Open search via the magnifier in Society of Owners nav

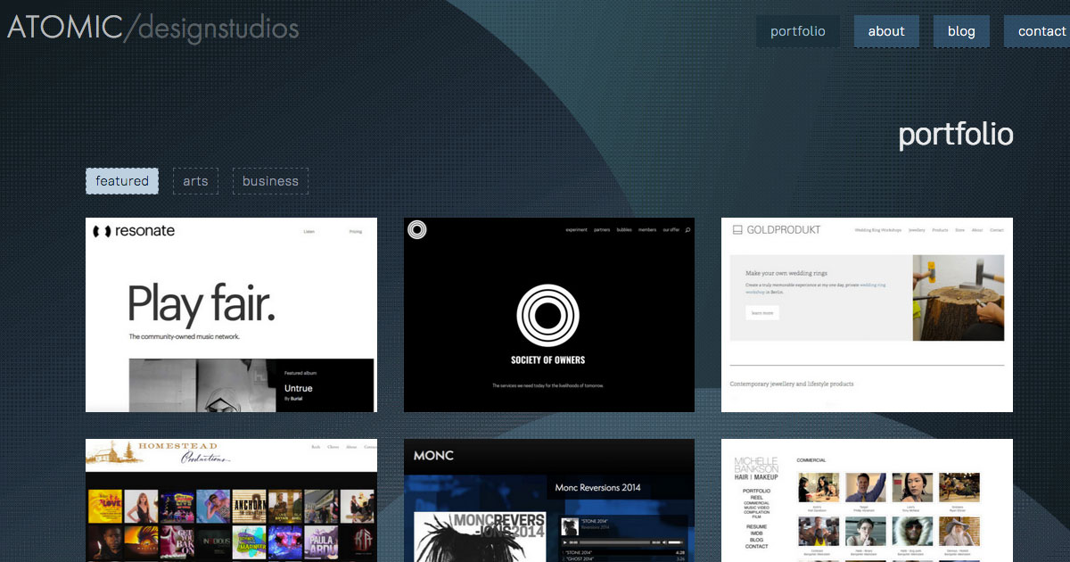687,229
